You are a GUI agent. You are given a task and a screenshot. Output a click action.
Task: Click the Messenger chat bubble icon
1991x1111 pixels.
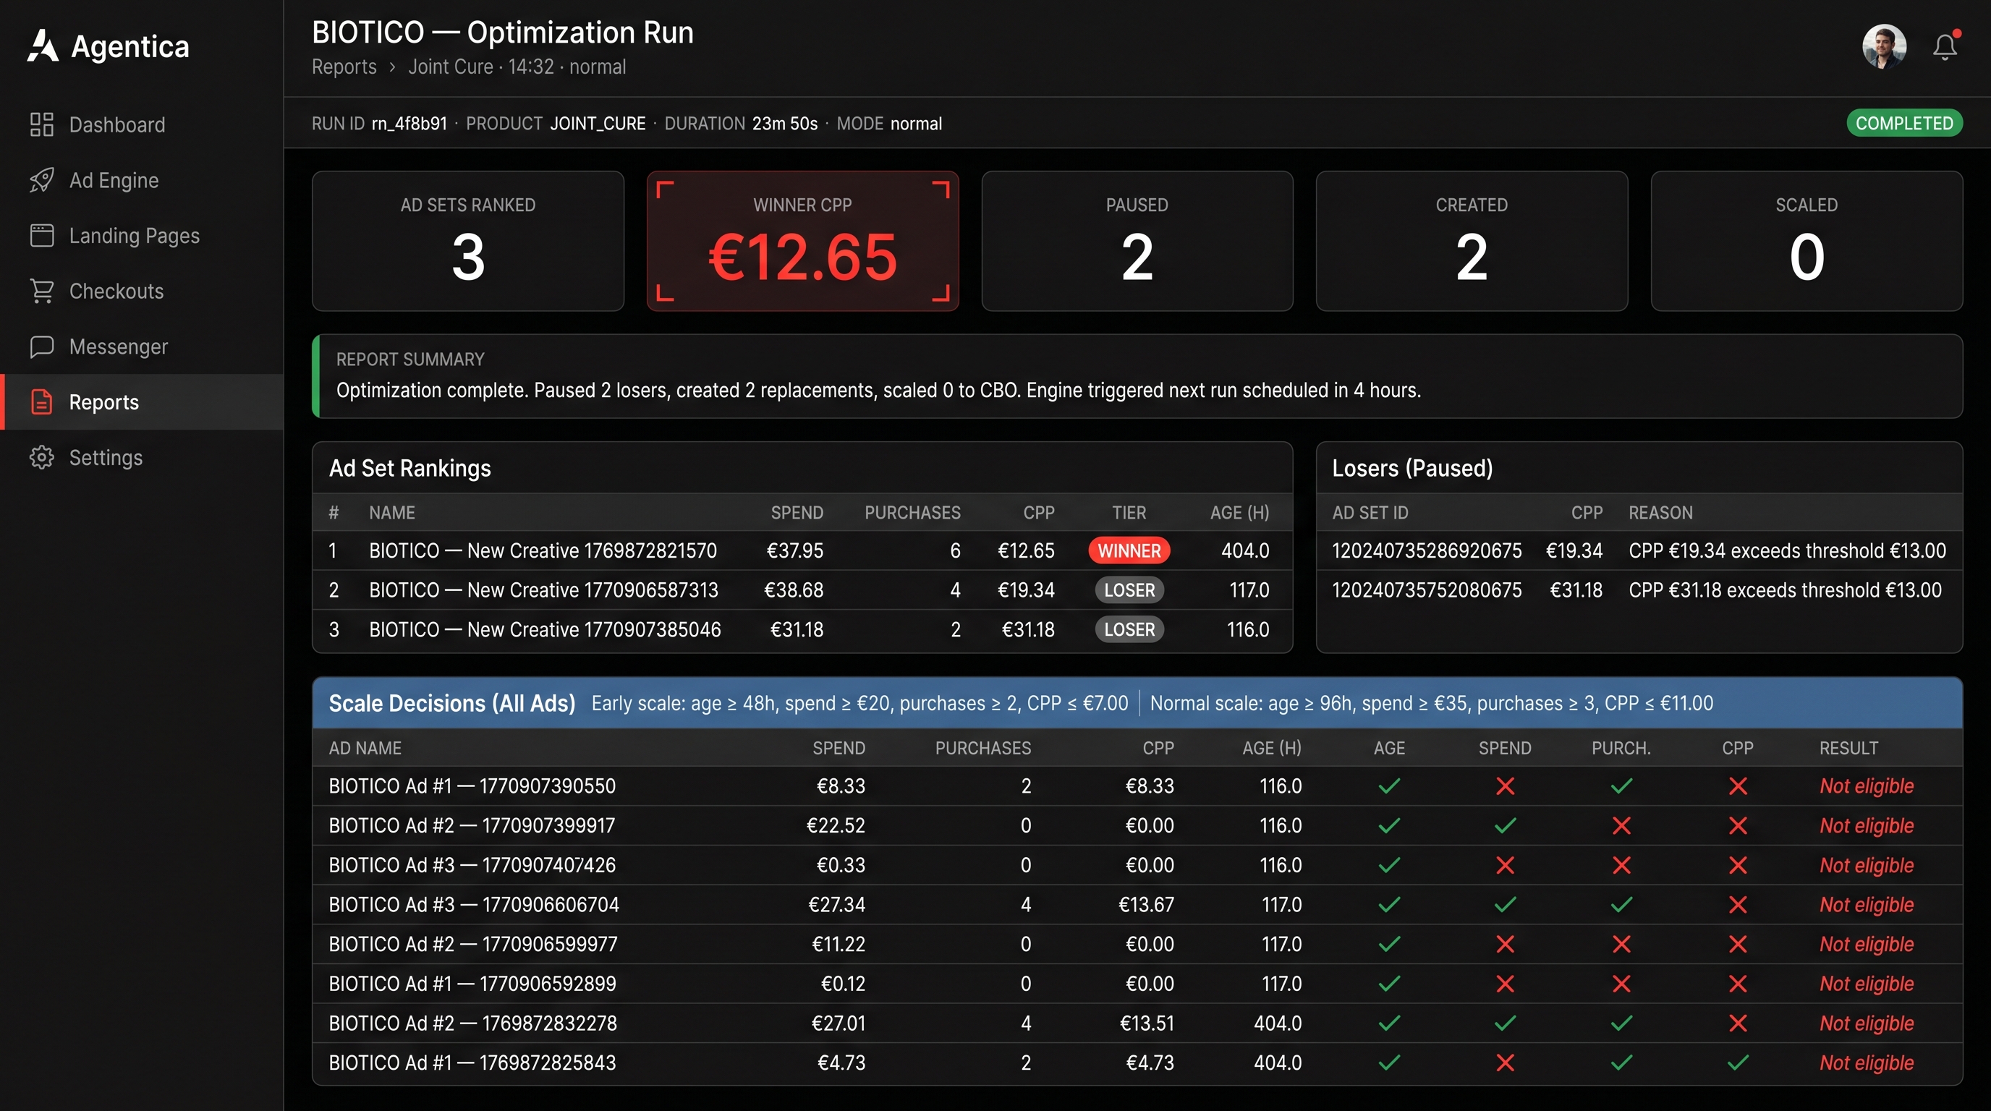(x=42, y=347)
